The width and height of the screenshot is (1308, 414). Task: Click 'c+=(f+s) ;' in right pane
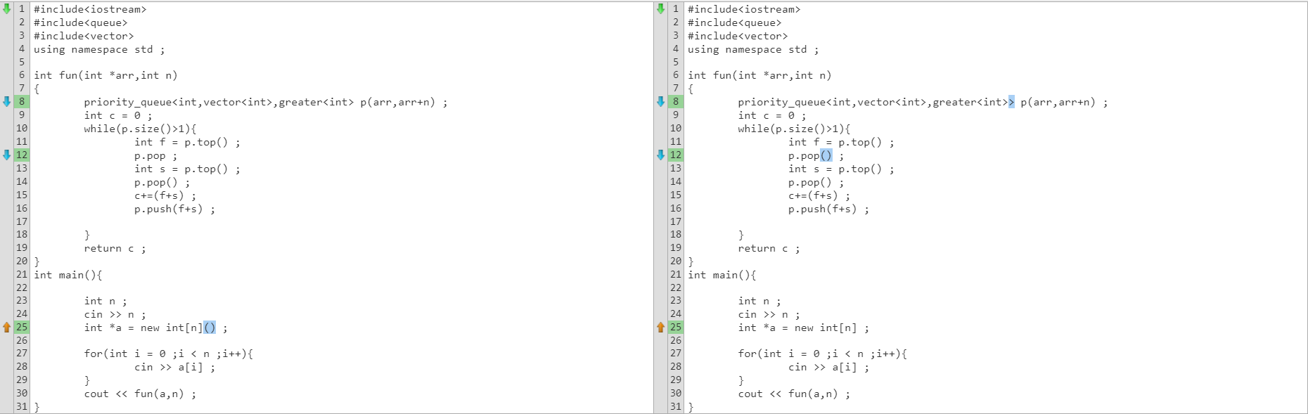[819, 196]
